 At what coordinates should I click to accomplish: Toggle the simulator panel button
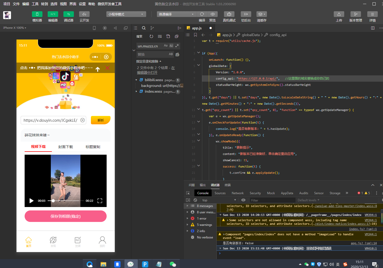[37, 14]
